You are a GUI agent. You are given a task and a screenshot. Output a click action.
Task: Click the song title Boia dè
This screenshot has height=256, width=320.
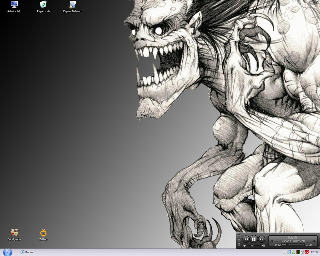(x=293, y=237)
